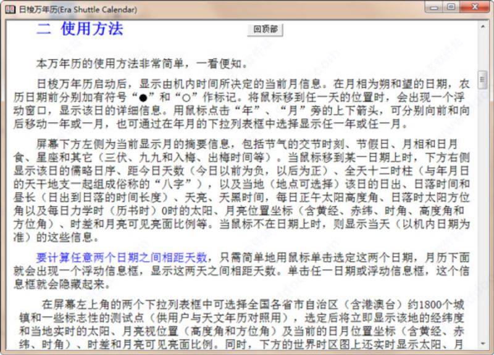Minimize the calendar help window
This screenshot has height=355, width=494.
coord(435,7)
